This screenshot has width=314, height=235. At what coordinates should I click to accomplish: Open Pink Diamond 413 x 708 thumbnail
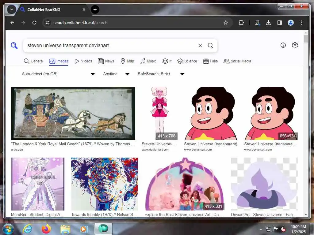click(159, 113)
